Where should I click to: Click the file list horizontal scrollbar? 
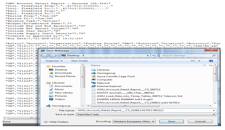pyautogui.click(x=125, y=106)
